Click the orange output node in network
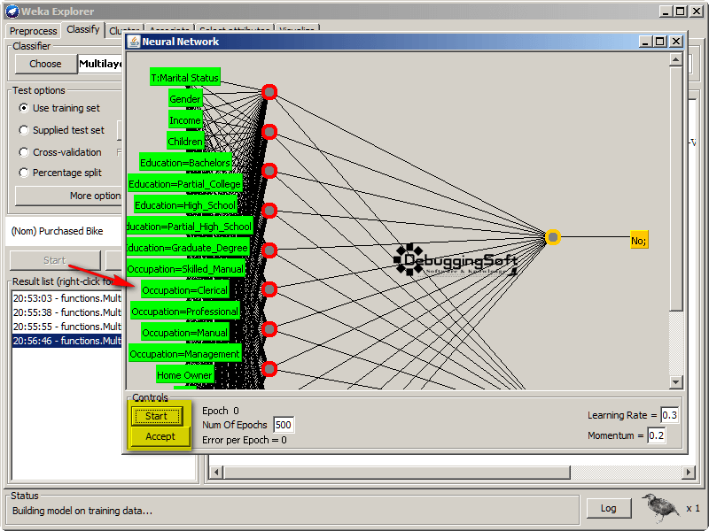Screen dimensions: 709x531 point(553,237)
